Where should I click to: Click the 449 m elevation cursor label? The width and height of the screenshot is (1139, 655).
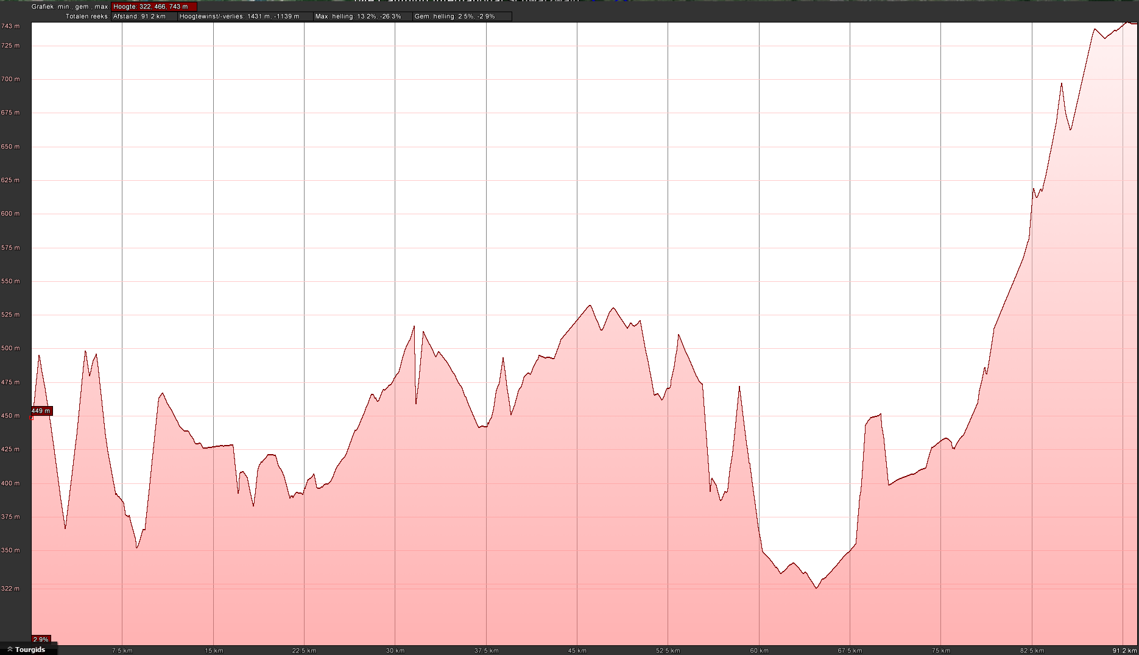tap(41, 411)
